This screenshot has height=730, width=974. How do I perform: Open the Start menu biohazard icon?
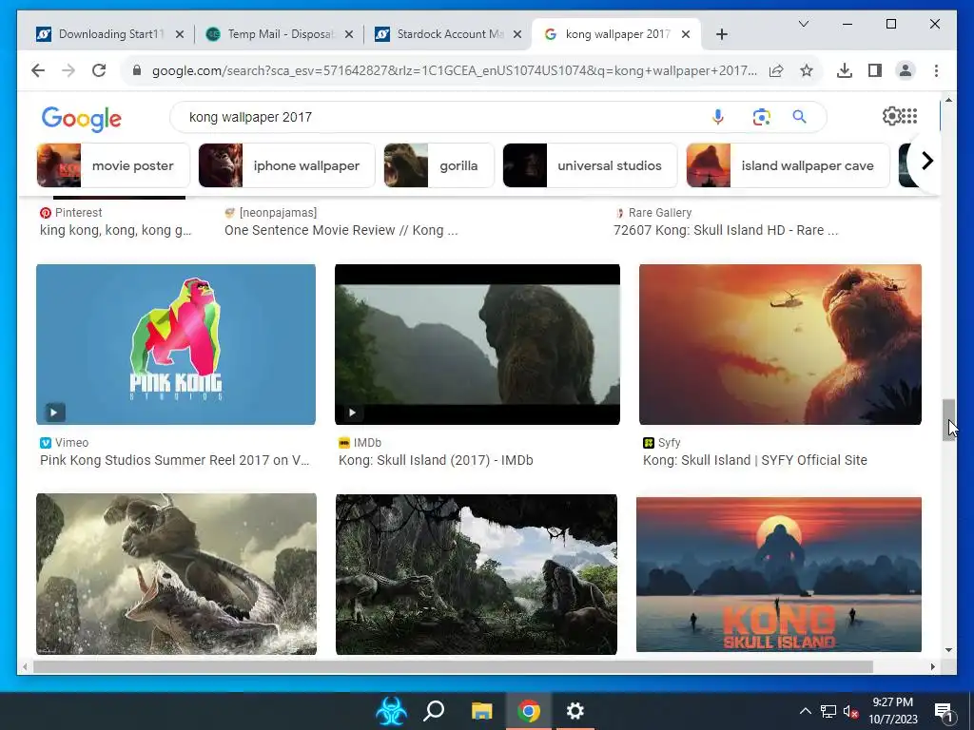(x=391, y=711)
